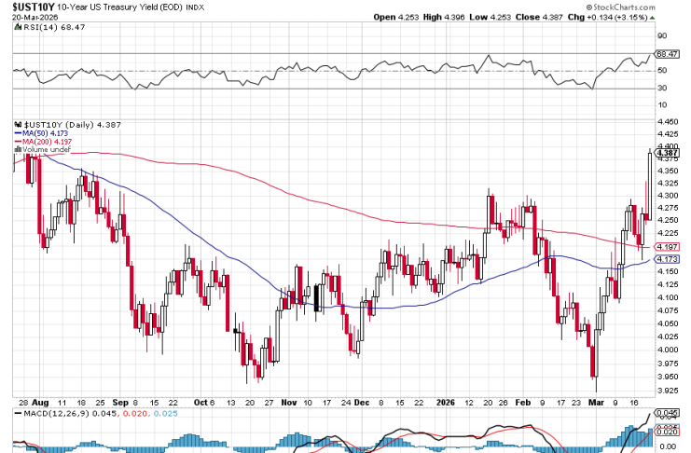Image resolution: width=691 pixels, height=453 pixels.
Task: Click the Volume legend bar icon
Action: click(19, 150)
